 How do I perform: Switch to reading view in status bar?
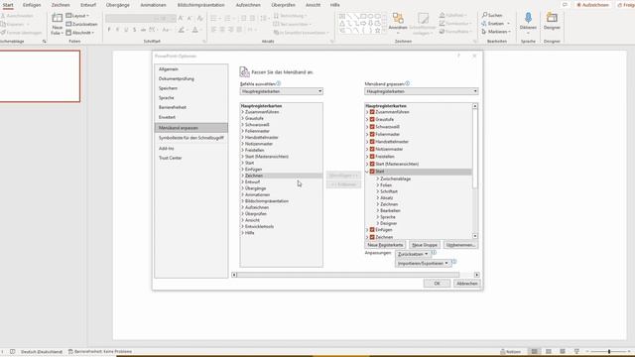coord(563,351)
